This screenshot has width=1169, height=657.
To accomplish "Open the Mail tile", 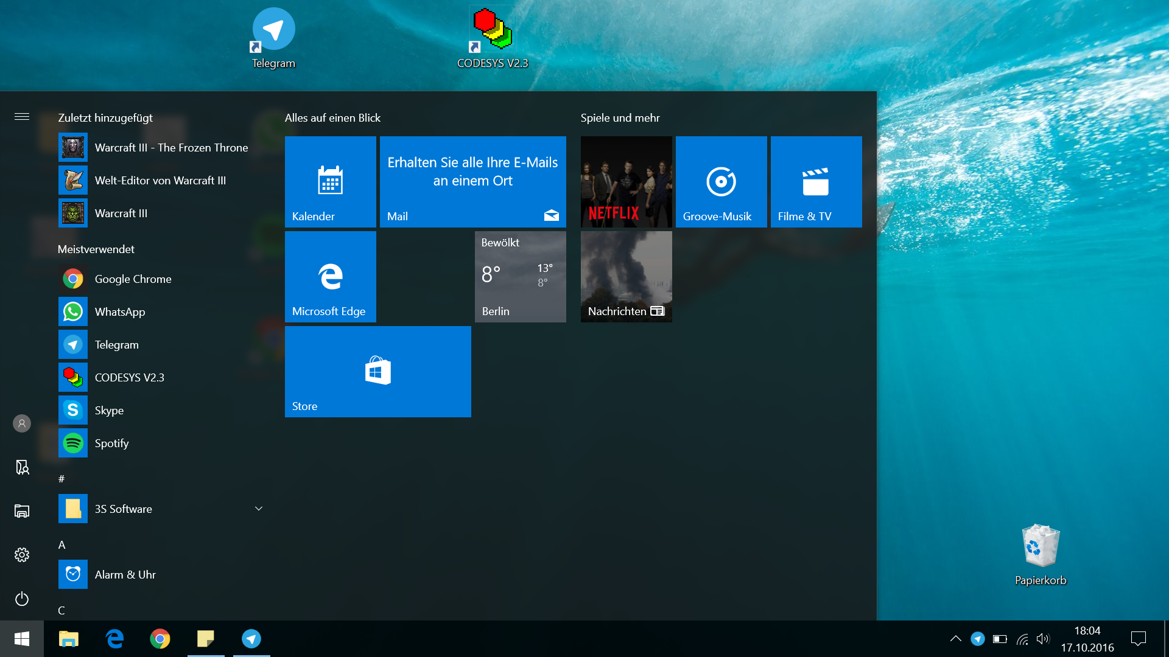I will click(x=472, y=182).
